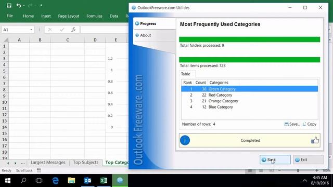Switch to the Home ribbon tab
Viewport: 333px width, 187px height.
pos(28,16)
